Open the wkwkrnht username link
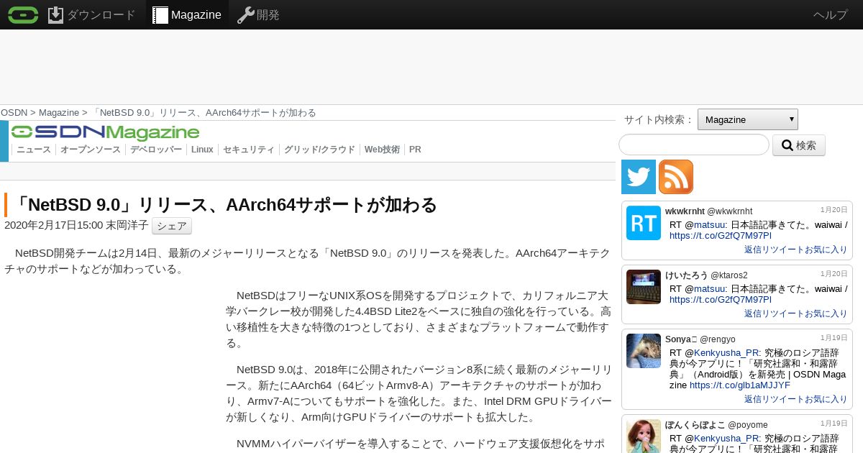 pos(708,211)
